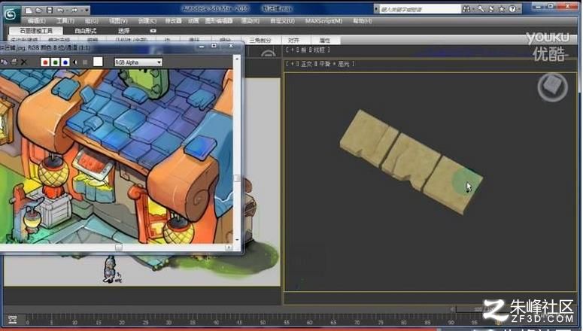
Task: Open the 渲染(R) menu
Action: 251,21
